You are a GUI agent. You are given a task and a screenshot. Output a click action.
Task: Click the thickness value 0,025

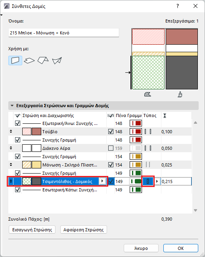(167, 165)
